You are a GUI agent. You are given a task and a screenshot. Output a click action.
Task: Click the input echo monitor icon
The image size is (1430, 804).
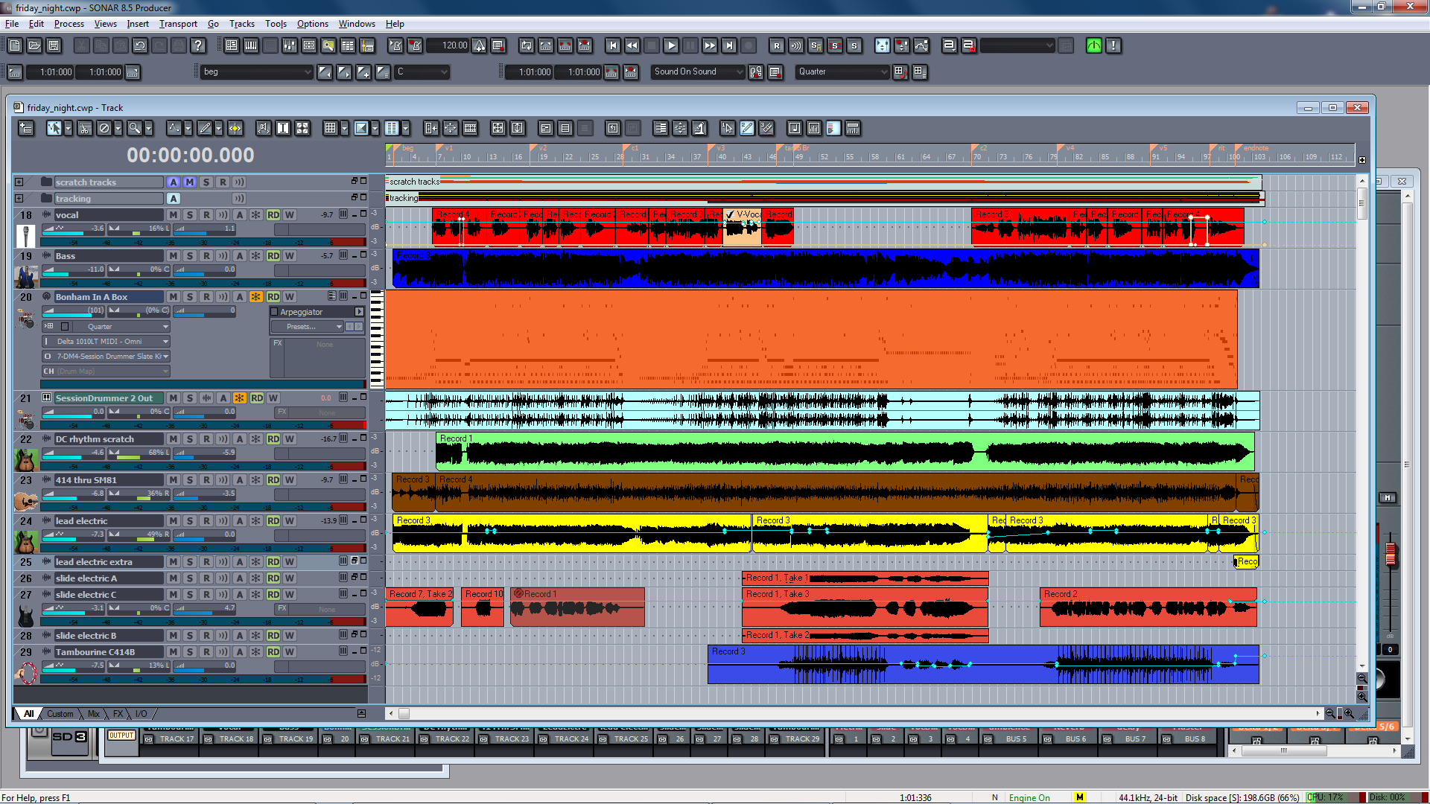coord(796,45)
